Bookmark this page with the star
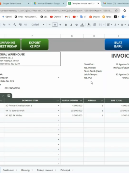The width and height of the screenshot is (129, 173). [116, 11]
